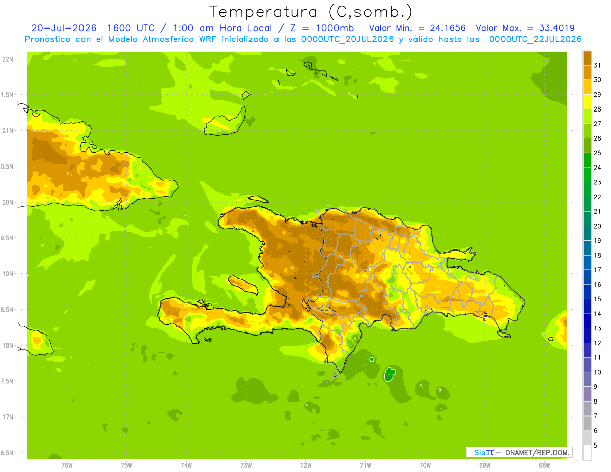
Task: Click the "71W" longitude axis label
Action: 365,465
